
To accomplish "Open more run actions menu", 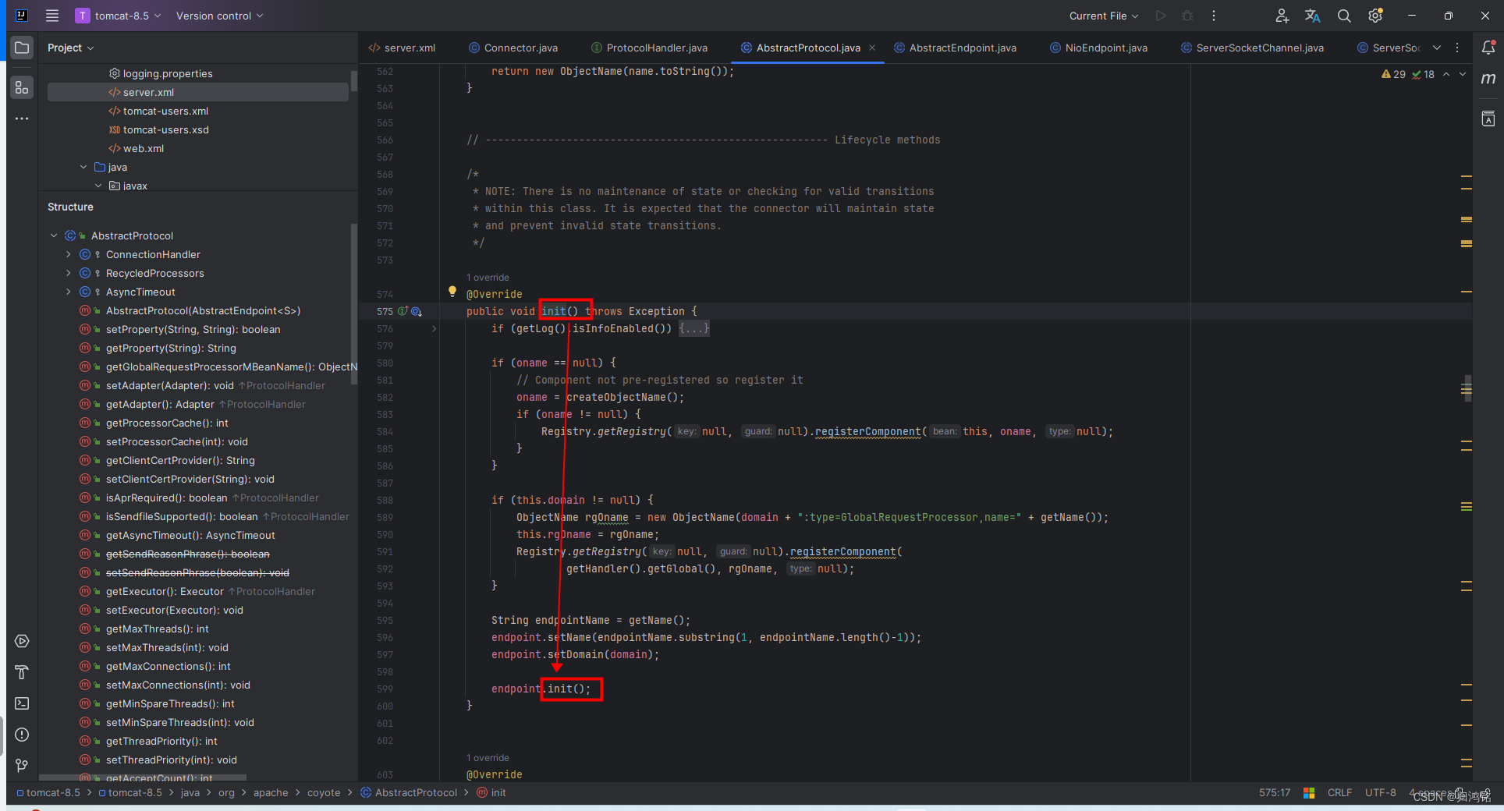I will 1214,16.
